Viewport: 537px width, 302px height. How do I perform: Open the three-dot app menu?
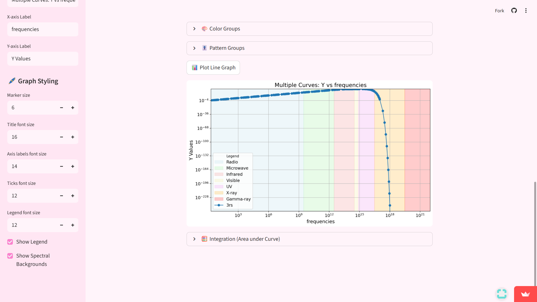tap(526, 11)
